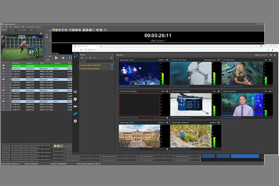Open the Commands menu in AirBox

click(30, 27)
